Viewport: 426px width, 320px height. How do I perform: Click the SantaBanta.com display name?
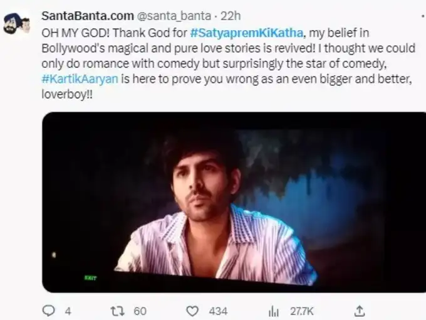83,15
